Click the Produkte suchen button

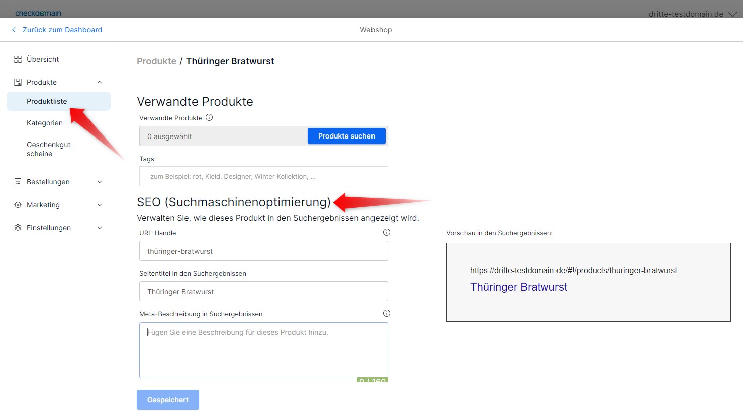coord(346,135)
